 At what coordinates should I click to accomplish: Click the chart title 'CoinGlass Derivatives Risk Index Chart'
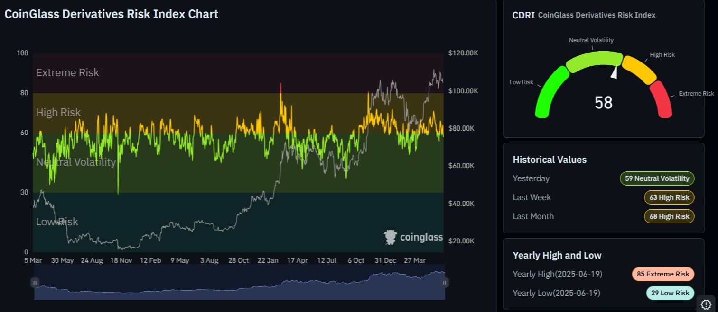(x=112, y=14)
